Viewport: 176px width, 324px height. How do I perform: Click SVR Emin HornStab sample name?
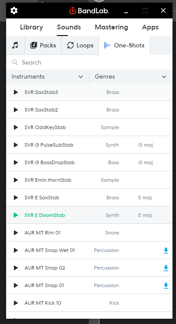point(48,180)
